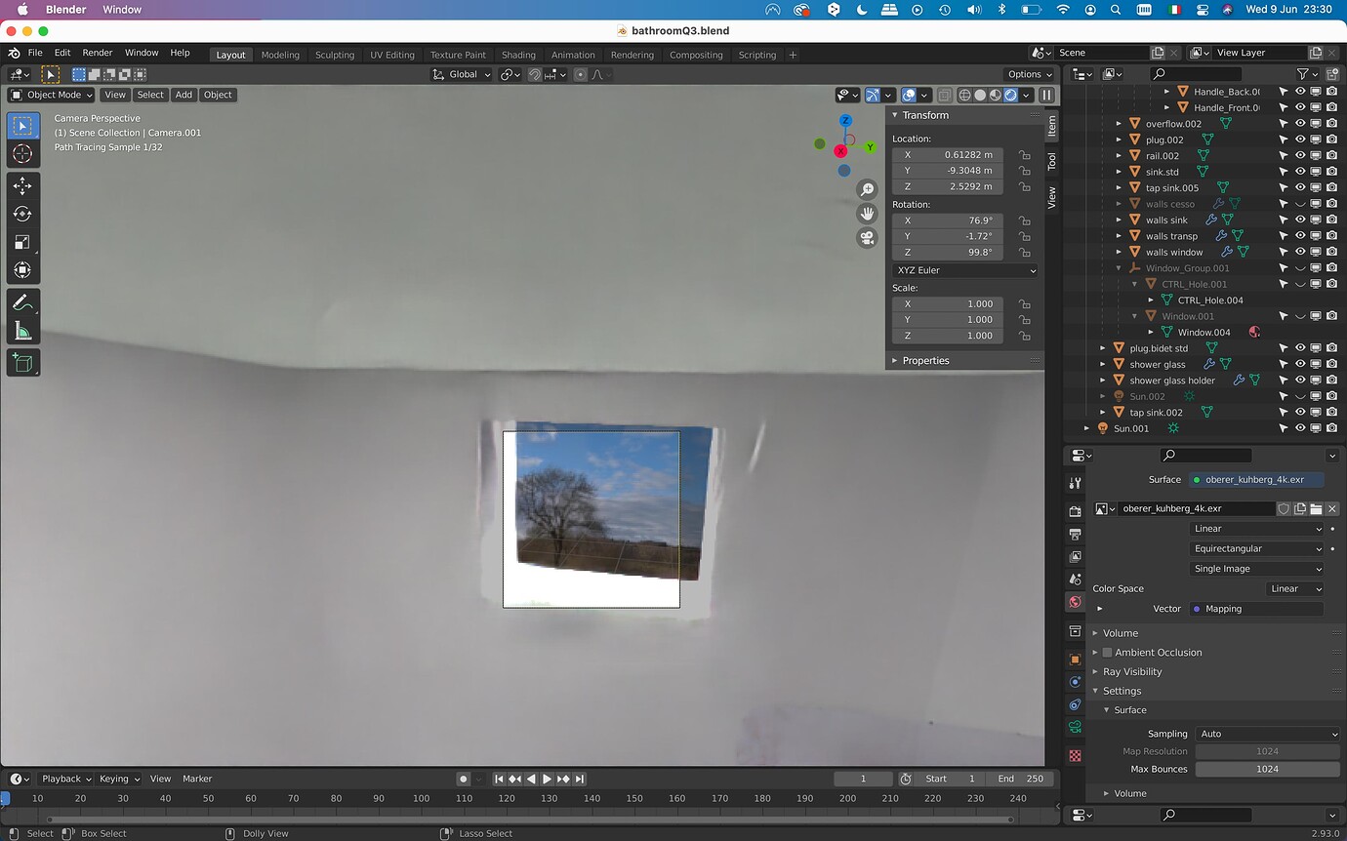Screen dimensions: 1347x841
Task: Open the Render menu in the header
Action: click(x=97, y=52)
